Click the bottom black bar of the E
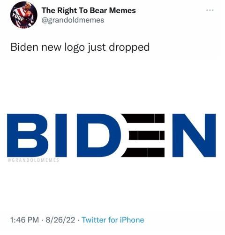 143,152
